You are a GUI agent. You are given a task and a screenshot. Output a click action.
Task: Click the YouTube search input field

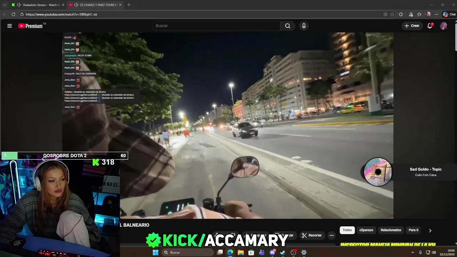point(216,26)
